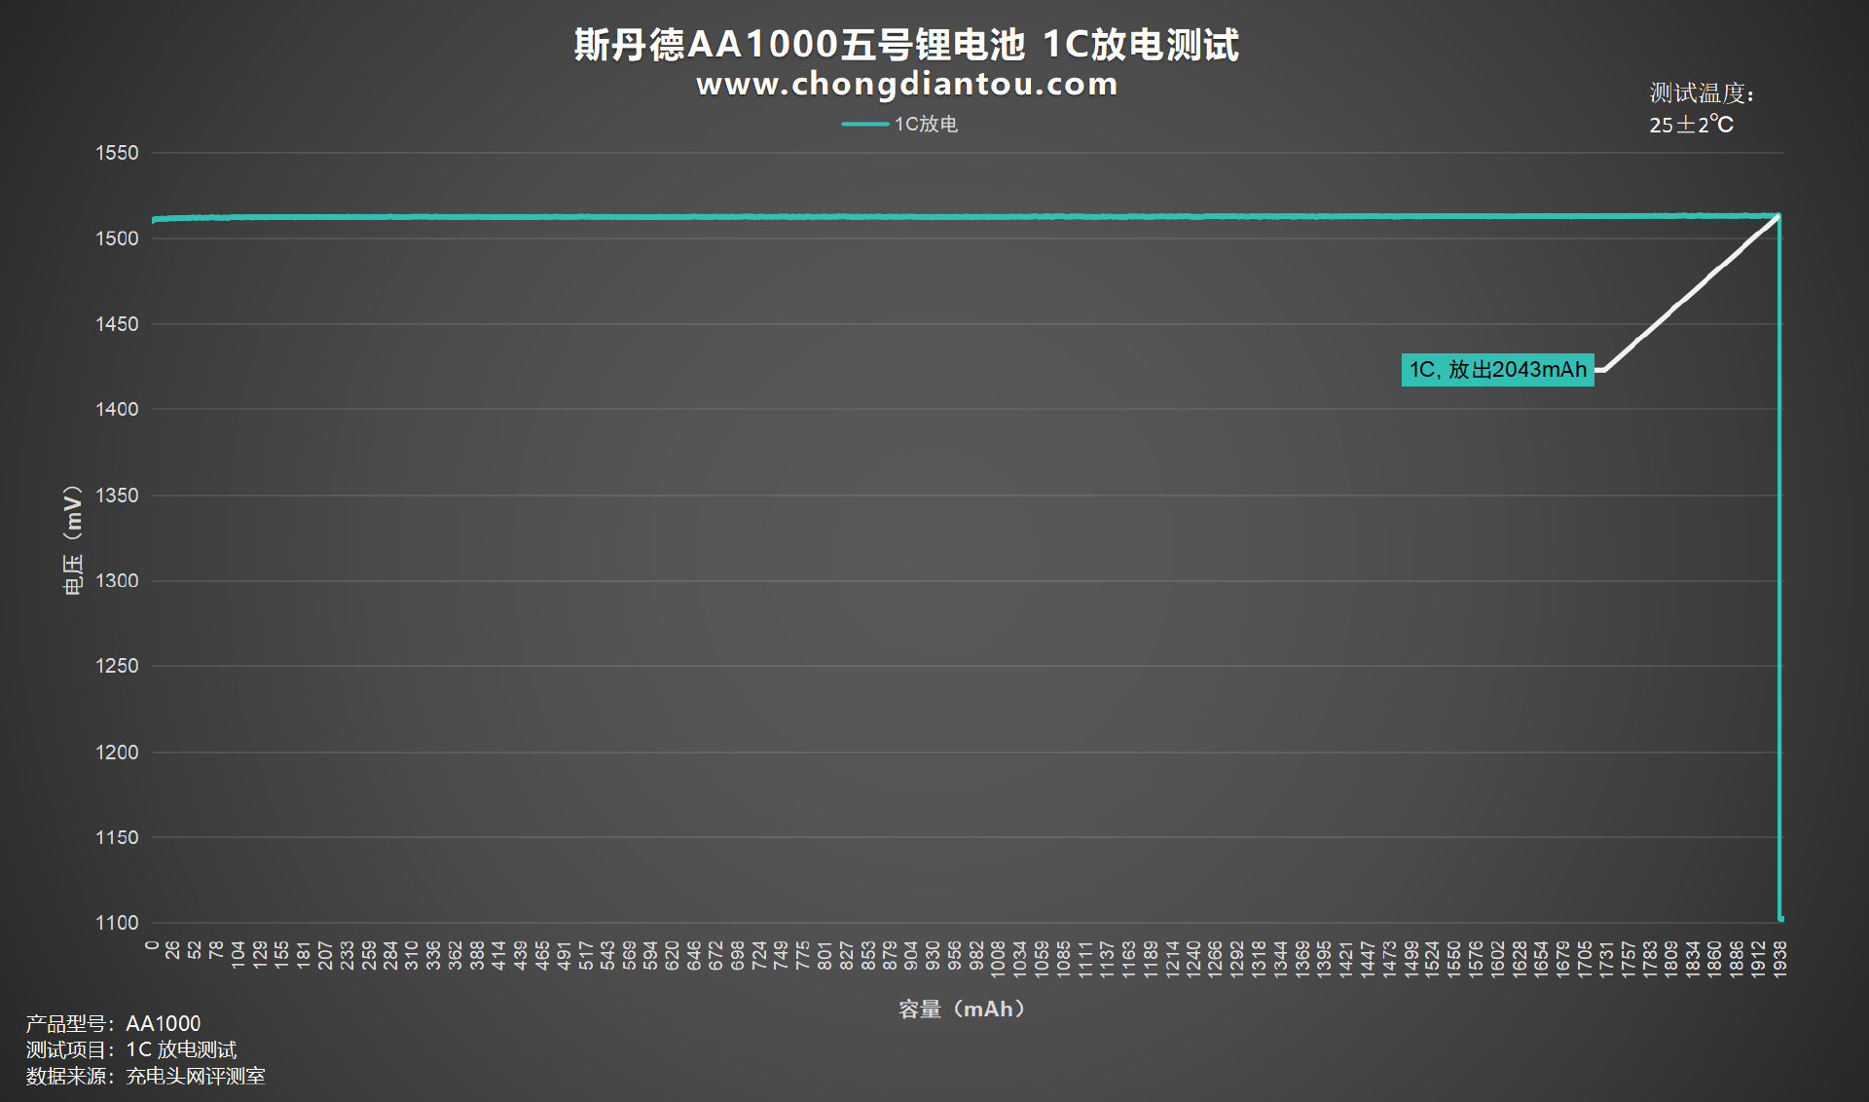The image size is (1869, 1102).
Task: Click the vertical voltage drop line at chart end
Action: [x=1779, y=568]
